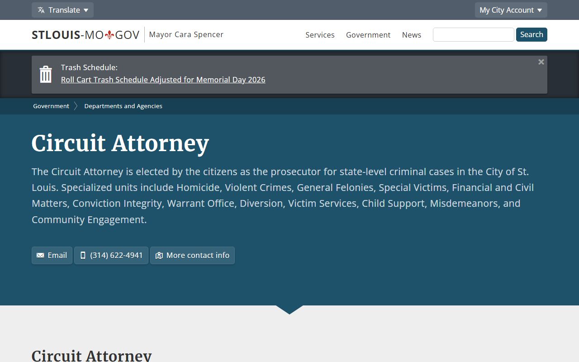
Task: Click the trash can icon
Action: [46, 74]
